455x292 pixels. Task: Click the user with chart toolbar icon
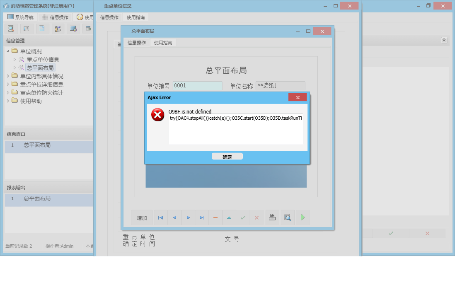click(x=58, y=29)
